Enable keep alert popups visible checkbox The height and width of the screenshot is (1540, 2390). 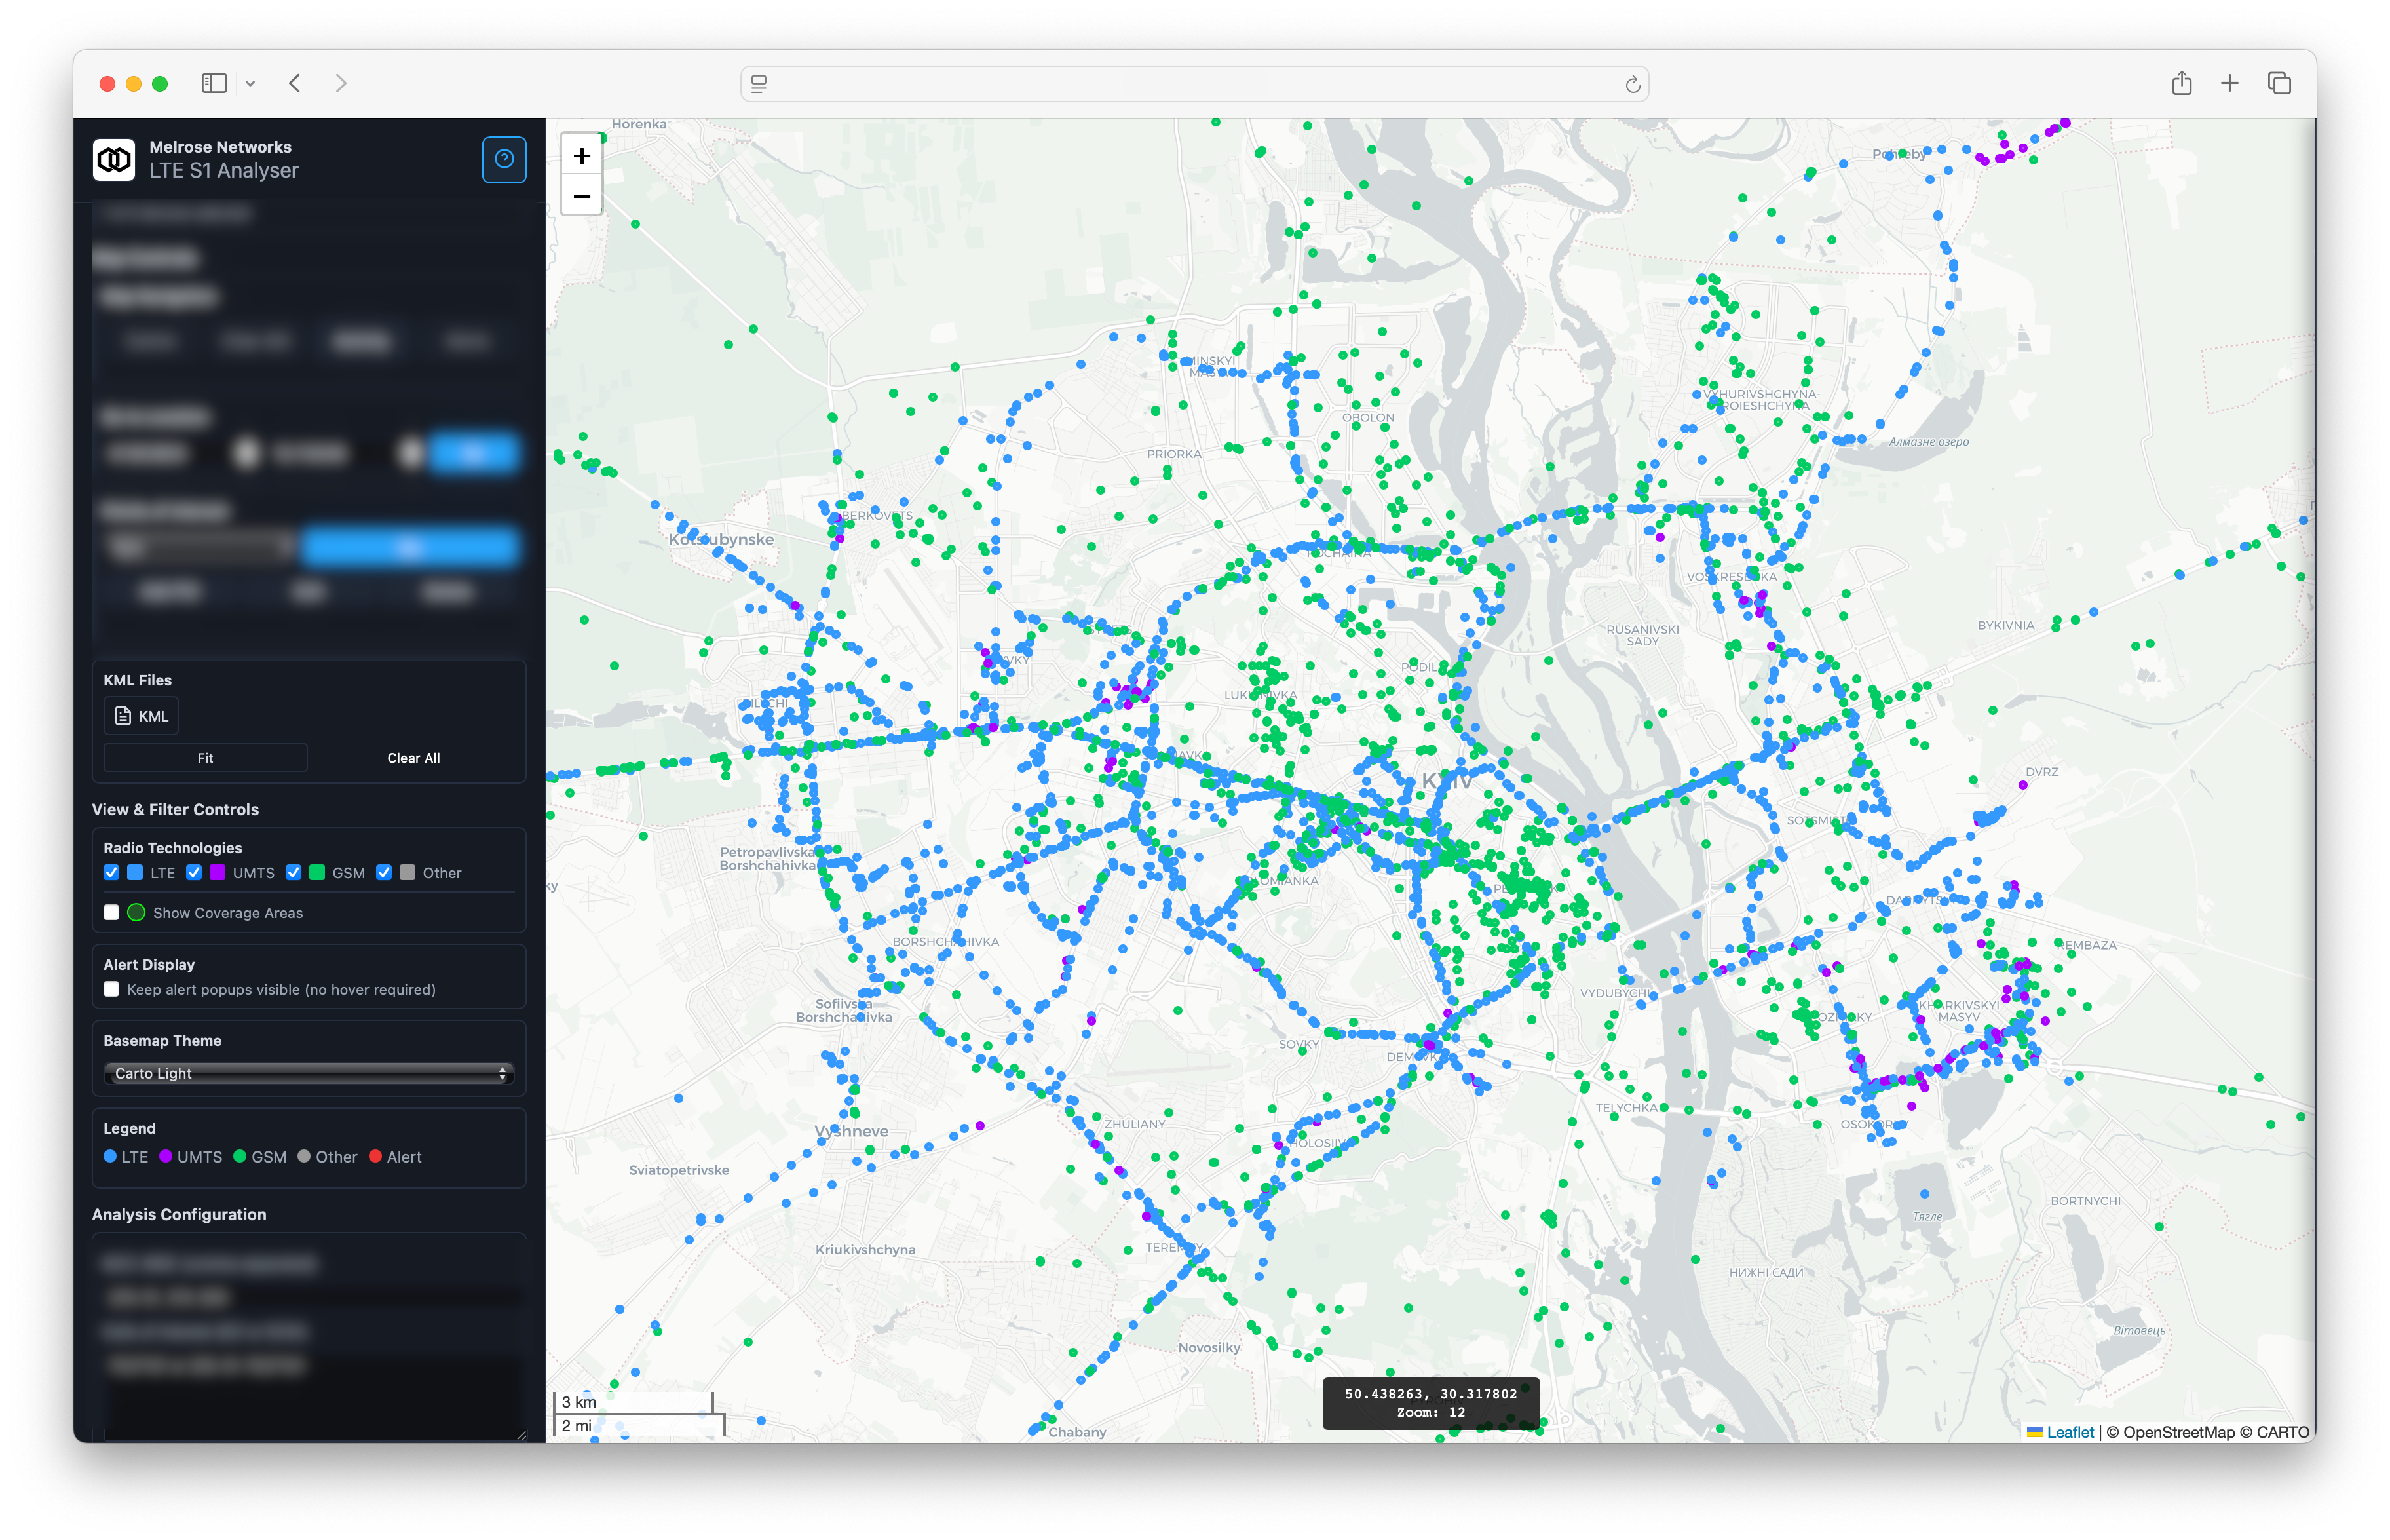(x=111, y=989)
